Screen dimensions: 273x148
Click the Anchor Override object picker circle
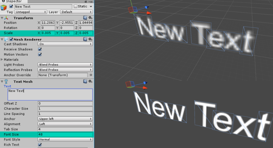91,75
